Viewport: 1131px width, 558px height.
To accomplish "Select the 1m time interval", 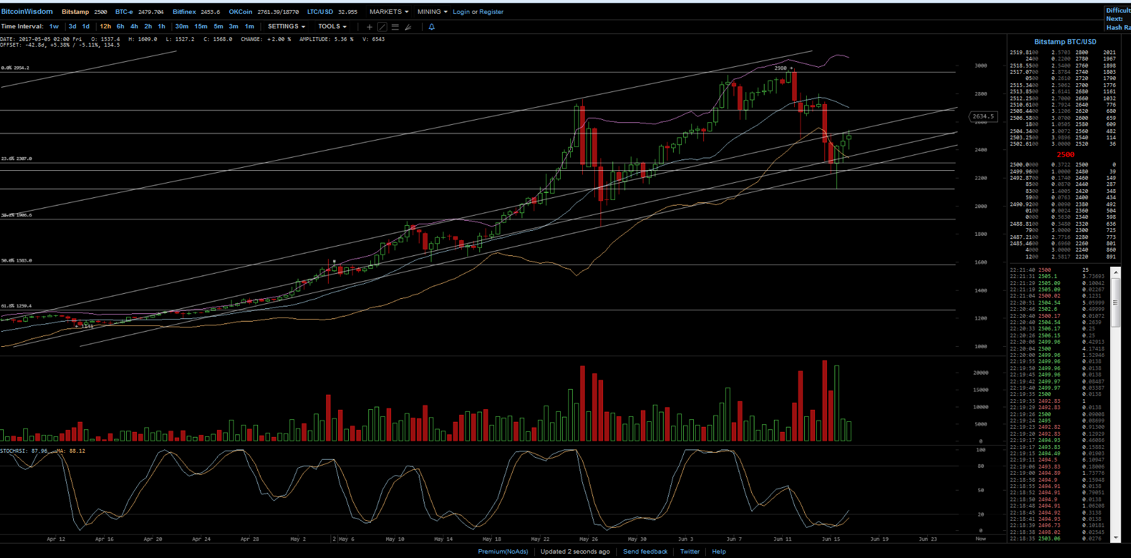I will coord(249,26).
